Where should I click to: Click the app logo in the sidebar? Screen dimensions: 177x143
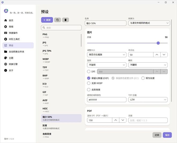pos(6,11)
